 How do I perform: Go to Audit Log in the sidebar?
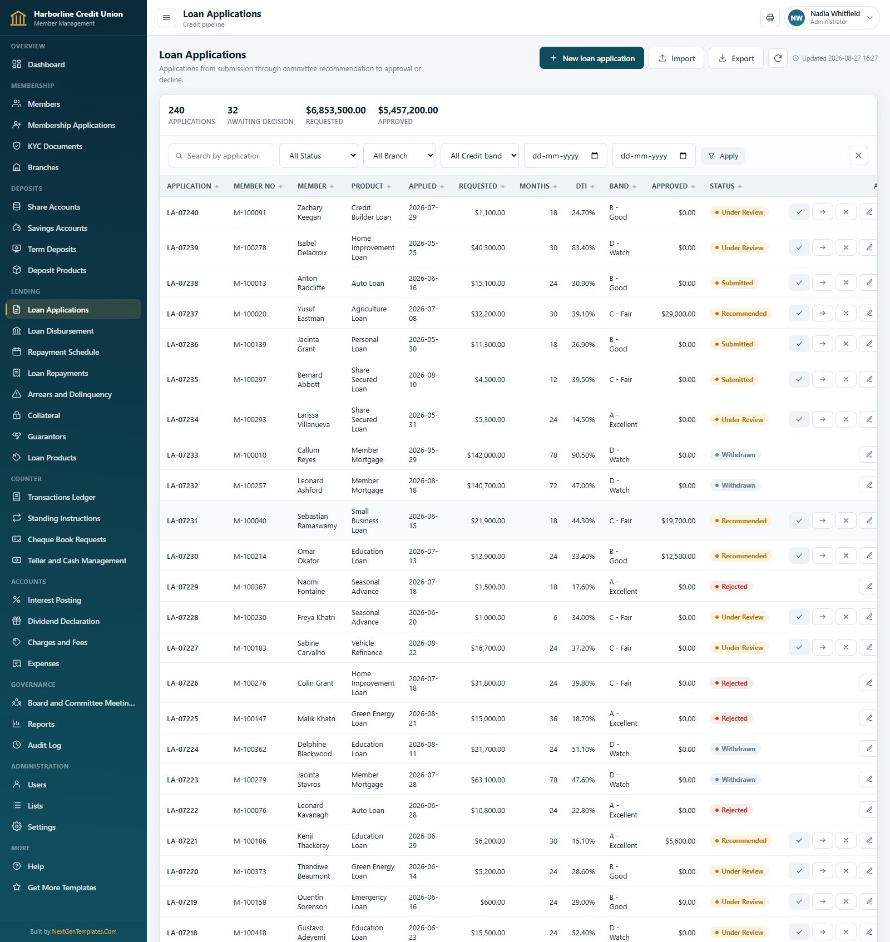(x=73, y=745)
